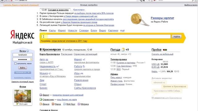Screen dimensions: 198x111
Task: Click the mail password field
Action: [23, 59]
